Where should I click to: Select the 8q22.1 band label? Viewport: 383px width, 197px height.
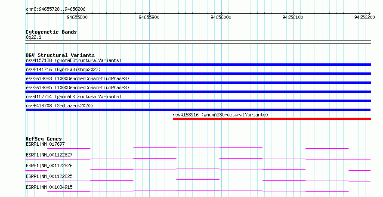click(34, 37)
